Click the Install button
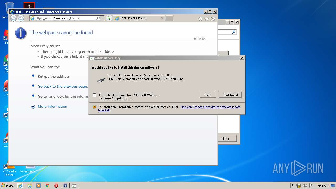The image size is (336, 189). [208, 95]
